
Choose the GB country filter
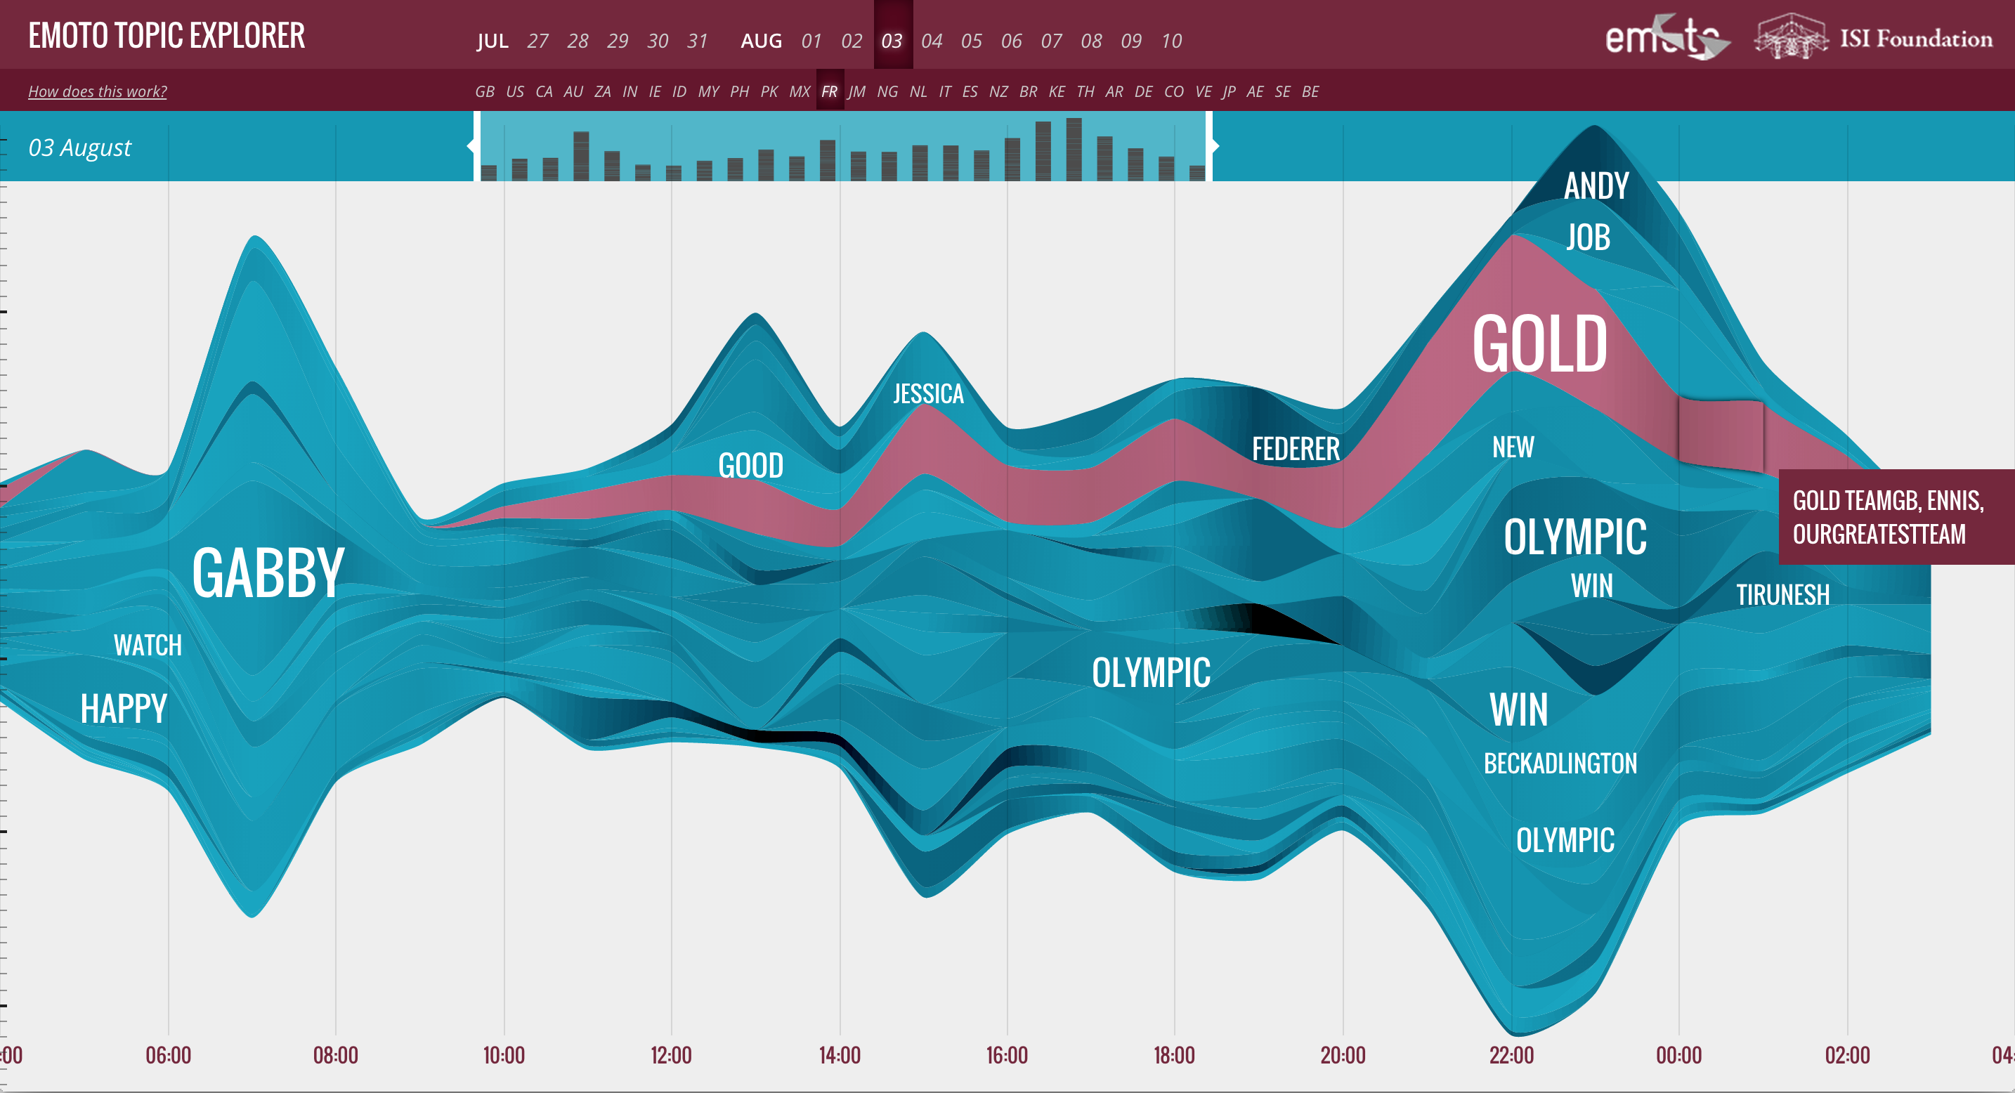[x=484, y=91]
